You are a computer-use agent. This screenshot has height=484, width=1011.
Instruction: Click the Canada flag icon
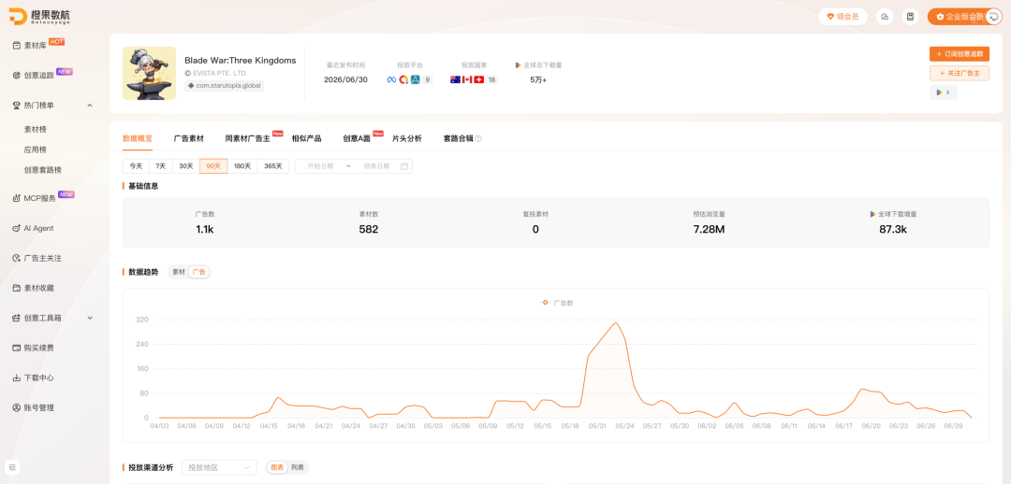click(467, 79)
